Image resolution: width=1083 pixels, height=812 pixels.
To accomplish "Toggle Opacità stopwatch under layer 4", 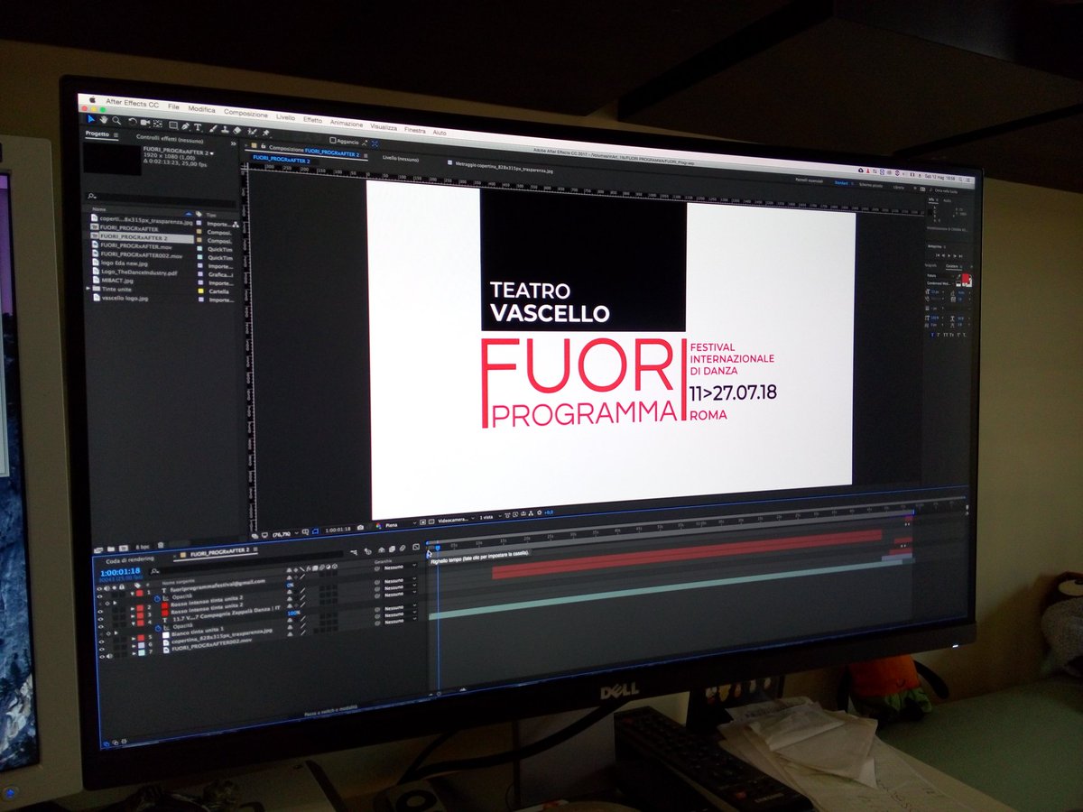I will point(158,629).
